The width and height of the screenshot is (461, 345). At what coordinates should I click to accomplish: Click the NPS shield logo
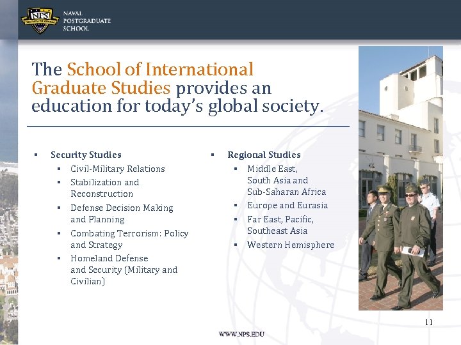(40, 20)
